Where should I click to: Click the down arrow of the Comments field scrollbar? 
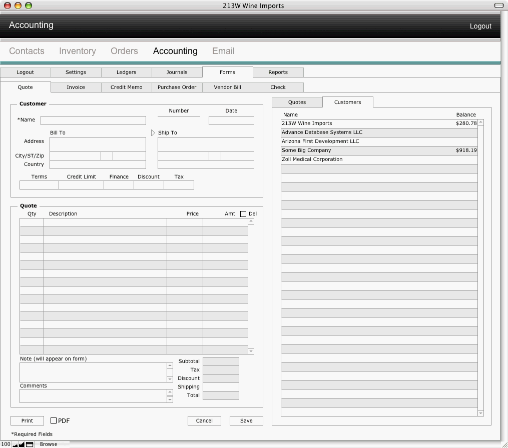(170, 400)
